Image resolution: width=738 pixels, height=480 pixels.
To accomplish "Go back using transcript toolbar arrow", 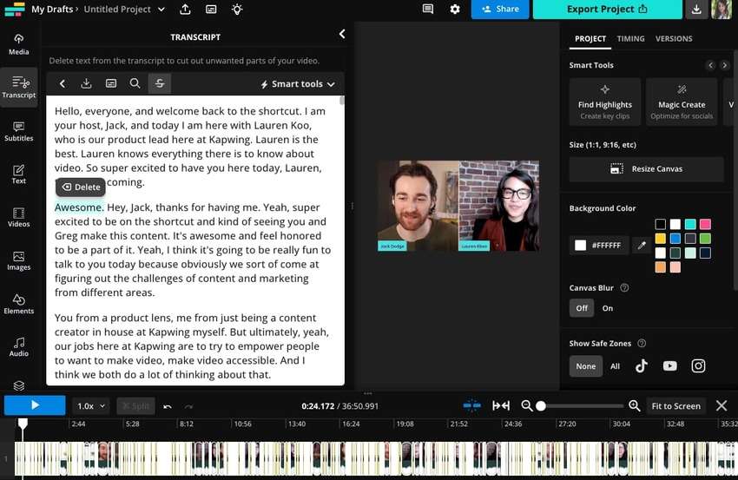I will [63, 84].
